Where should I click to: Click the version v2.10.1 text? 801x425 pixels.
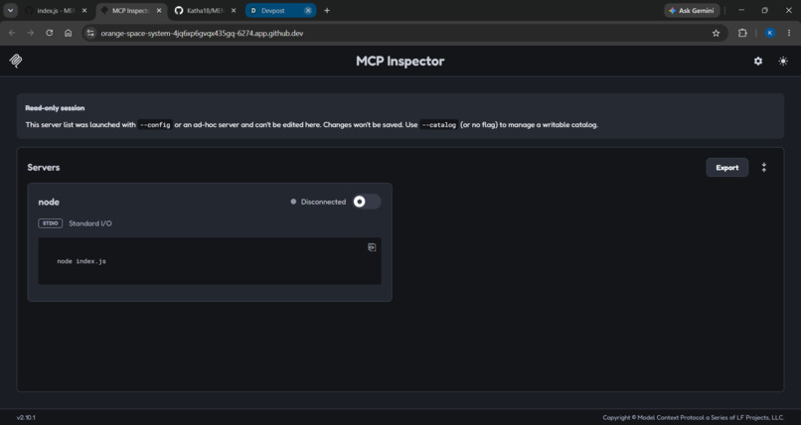pyautogui.click(x=26, y=417)
